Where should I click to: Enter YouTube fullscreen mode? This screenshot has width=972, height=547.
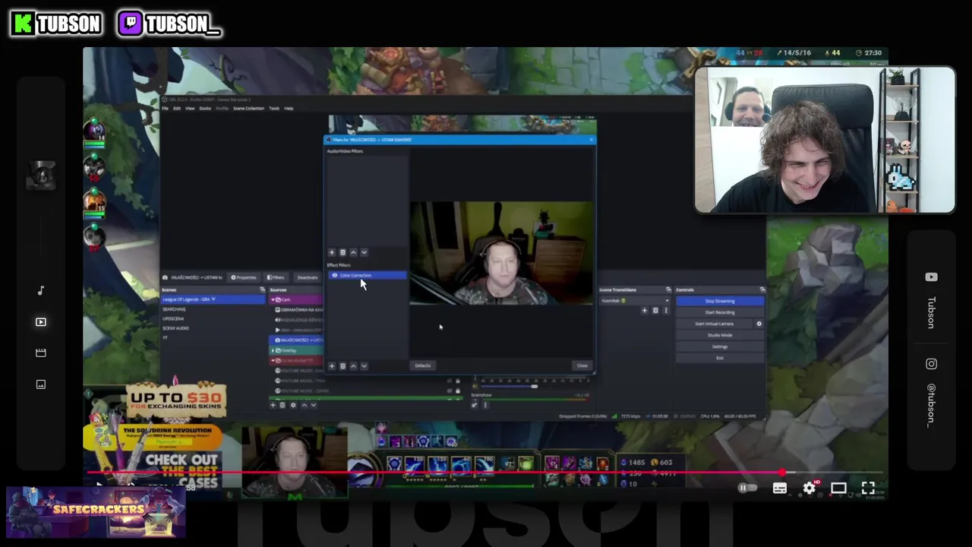(x=868, y=489)
